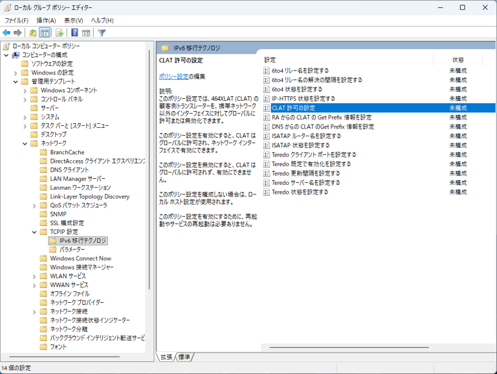Open the Help toolbar icon
Screen dimensions: 497x374
[x=74, y=32]
